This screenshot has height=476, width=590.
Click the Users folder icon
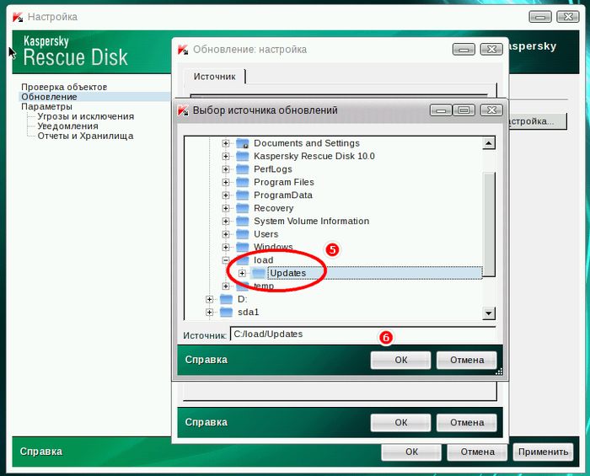243,234
